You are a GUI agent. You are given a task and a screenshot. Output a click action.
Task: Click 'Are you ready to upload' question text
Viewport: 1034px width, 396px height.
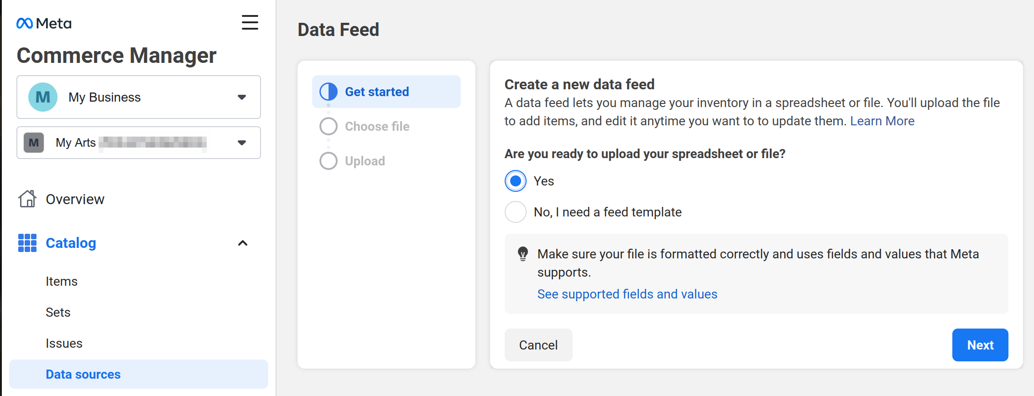[x=645, y=154]
